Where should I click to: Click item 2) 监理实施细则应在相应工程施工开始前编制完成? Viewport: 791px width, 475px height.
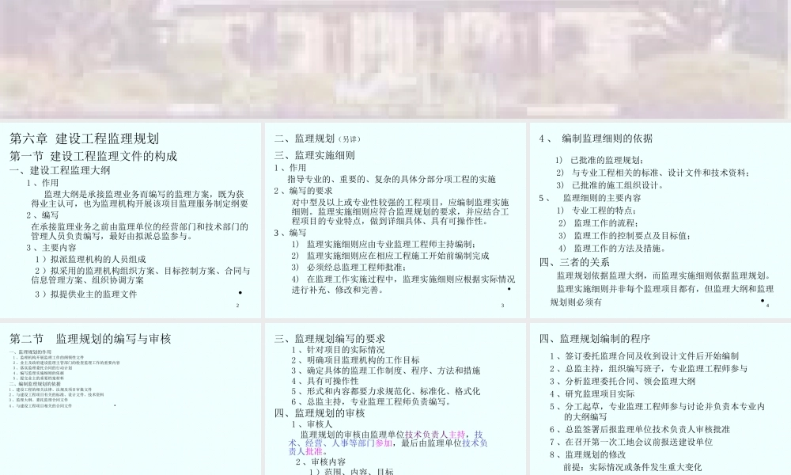390,256
